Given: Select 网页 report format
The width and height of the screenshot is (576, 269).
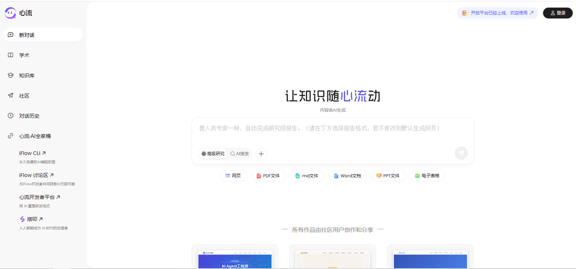Looking at the screenshot, I should [233, 176].
